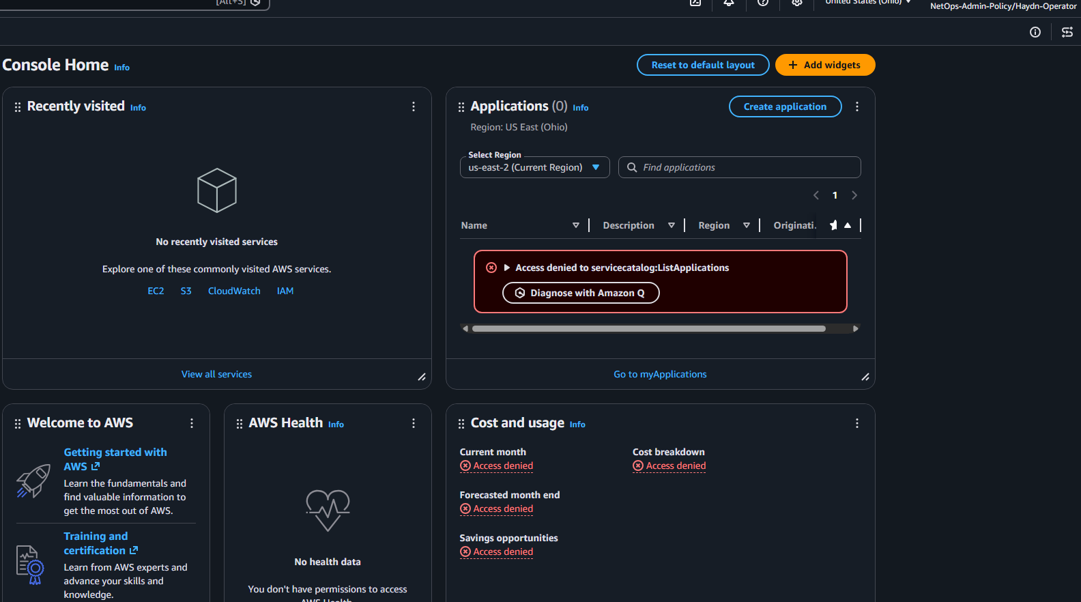The height and width of the screenshot is (602, 1081).
Task: Click Access denied under Cost breakdown
Action: pos(669,465)
